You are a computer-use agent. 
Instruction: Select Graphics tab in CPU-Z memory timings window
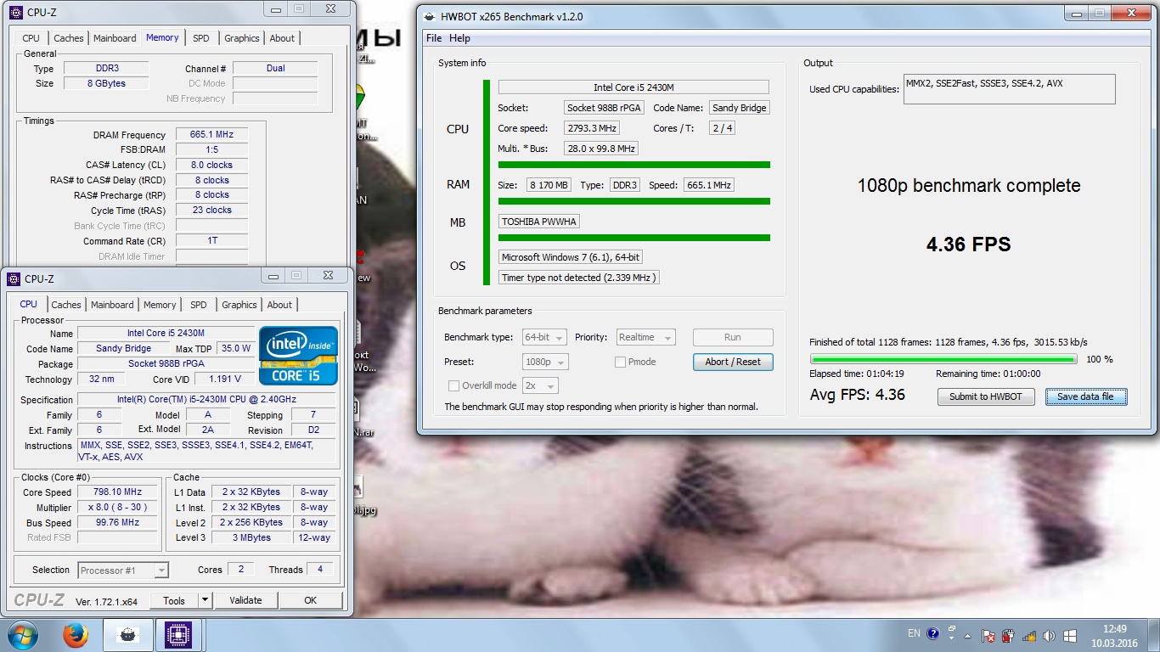click(x=242, y=38)
